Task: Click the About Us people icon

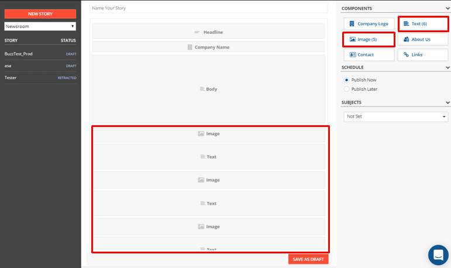Action: (x=406, y=39)
